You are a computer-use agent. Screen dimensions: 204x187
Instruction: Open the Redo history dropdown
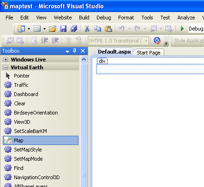click(145, 29)
